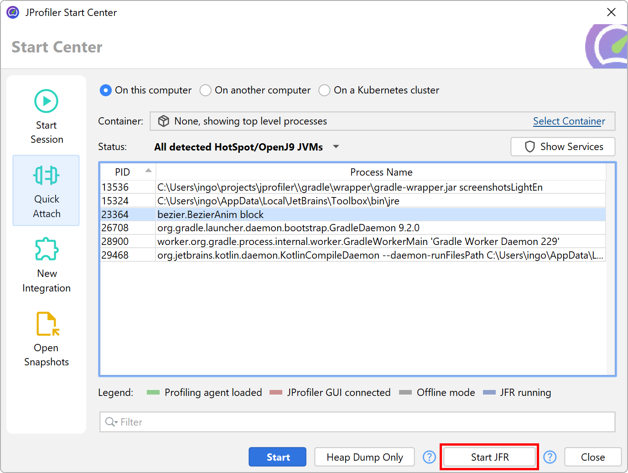The image size is (628, 473).
Task: Click into the Filter text field
Action: (365, 422)
